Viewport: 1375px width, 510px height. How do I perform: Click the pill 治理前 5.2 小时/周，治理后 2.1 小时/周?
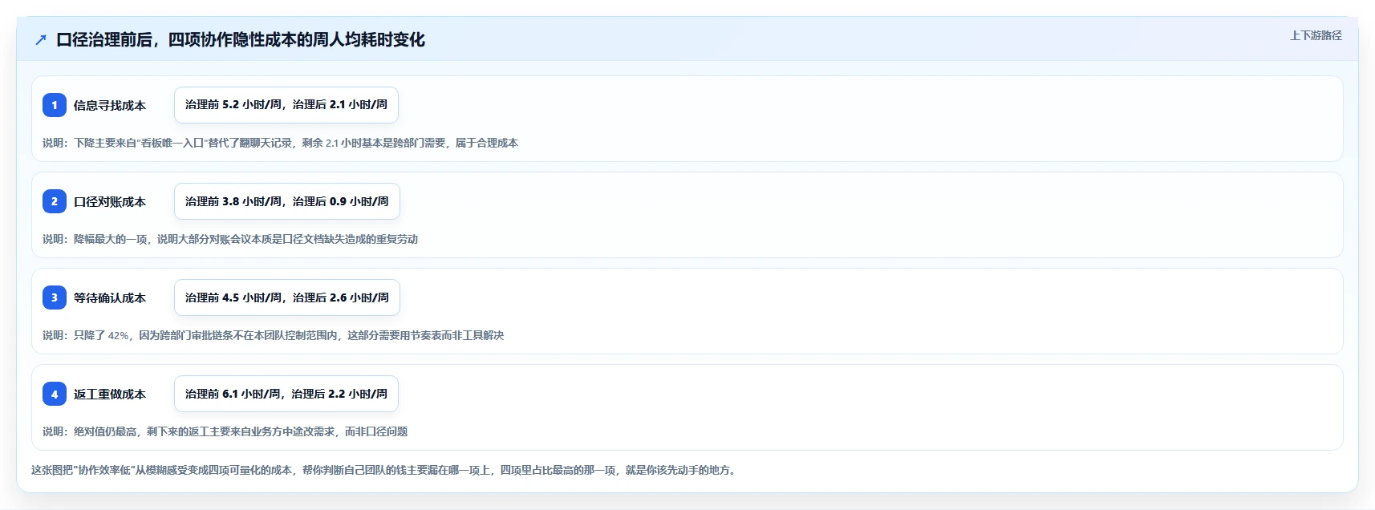tap(286, 105)
